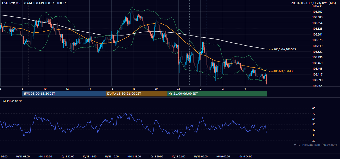This screenshot has width=340, height=159.
Task: Click price axis value 108.680
Action: point(317,17)
